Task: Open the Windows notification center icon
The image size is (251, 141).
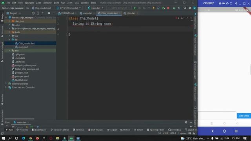Action: 245,138
